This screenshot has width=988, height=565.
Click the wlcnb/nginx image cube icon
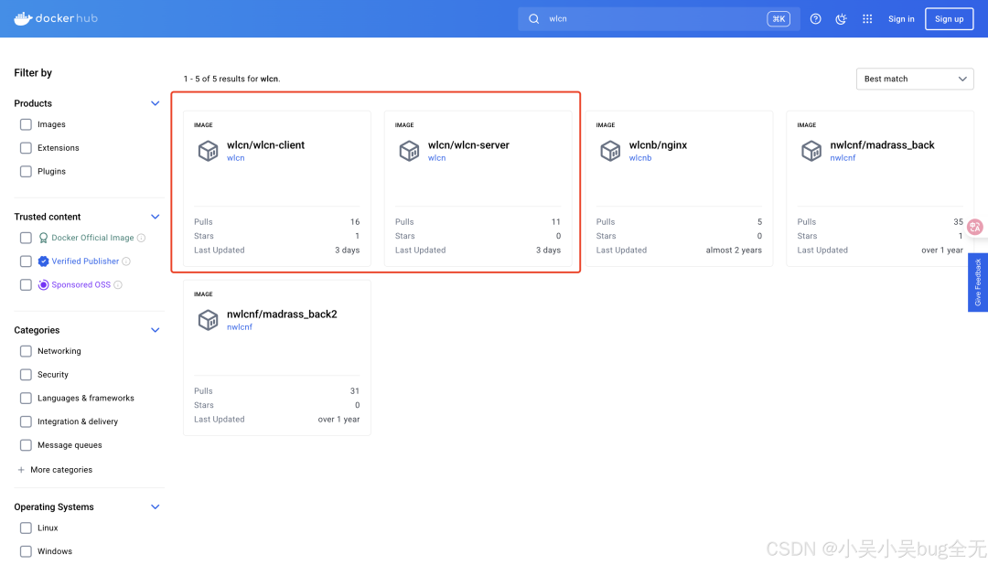610,151
